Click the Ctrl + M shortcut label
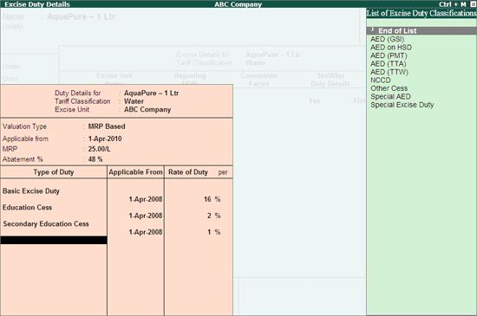 [453, 4]
